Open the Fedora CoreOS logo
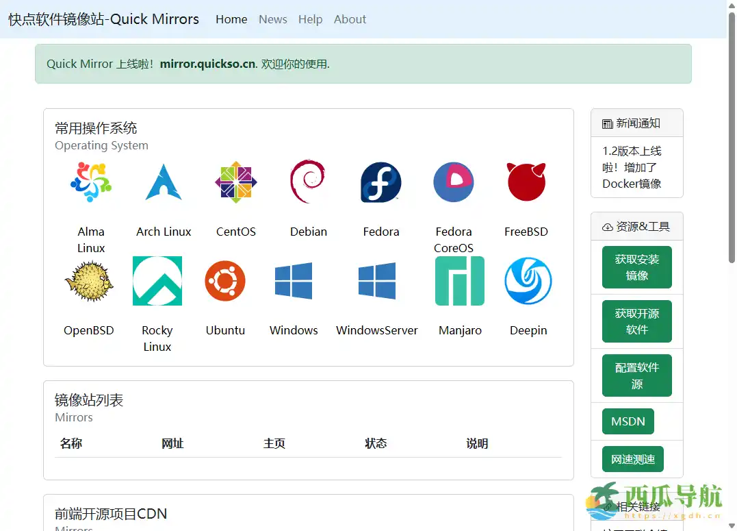Image resolution: width=737 pixels, height=531 pixels. click(454, 182)
